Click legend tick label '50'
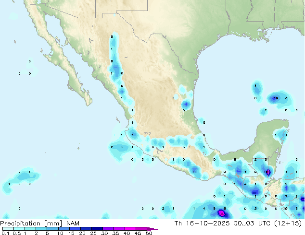This screenshot has height=235, width=305. pos(149,233)
